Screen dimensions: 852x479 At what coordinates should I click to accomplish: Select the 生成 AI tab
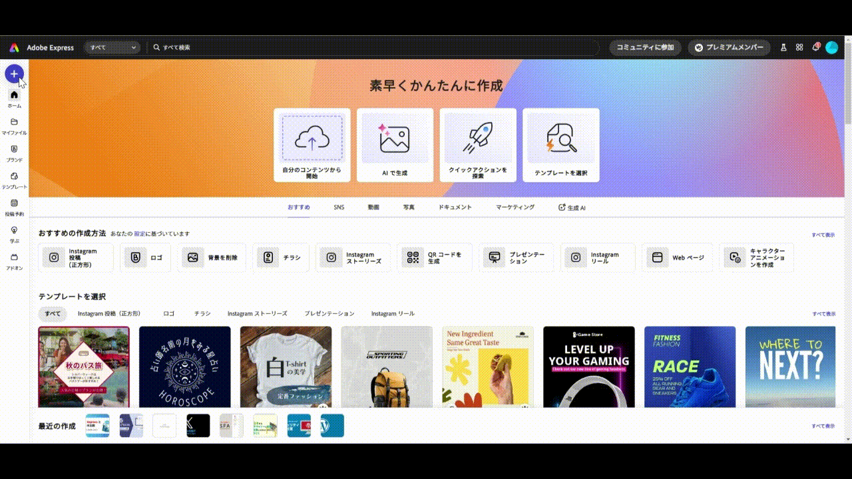click(572, 208)
